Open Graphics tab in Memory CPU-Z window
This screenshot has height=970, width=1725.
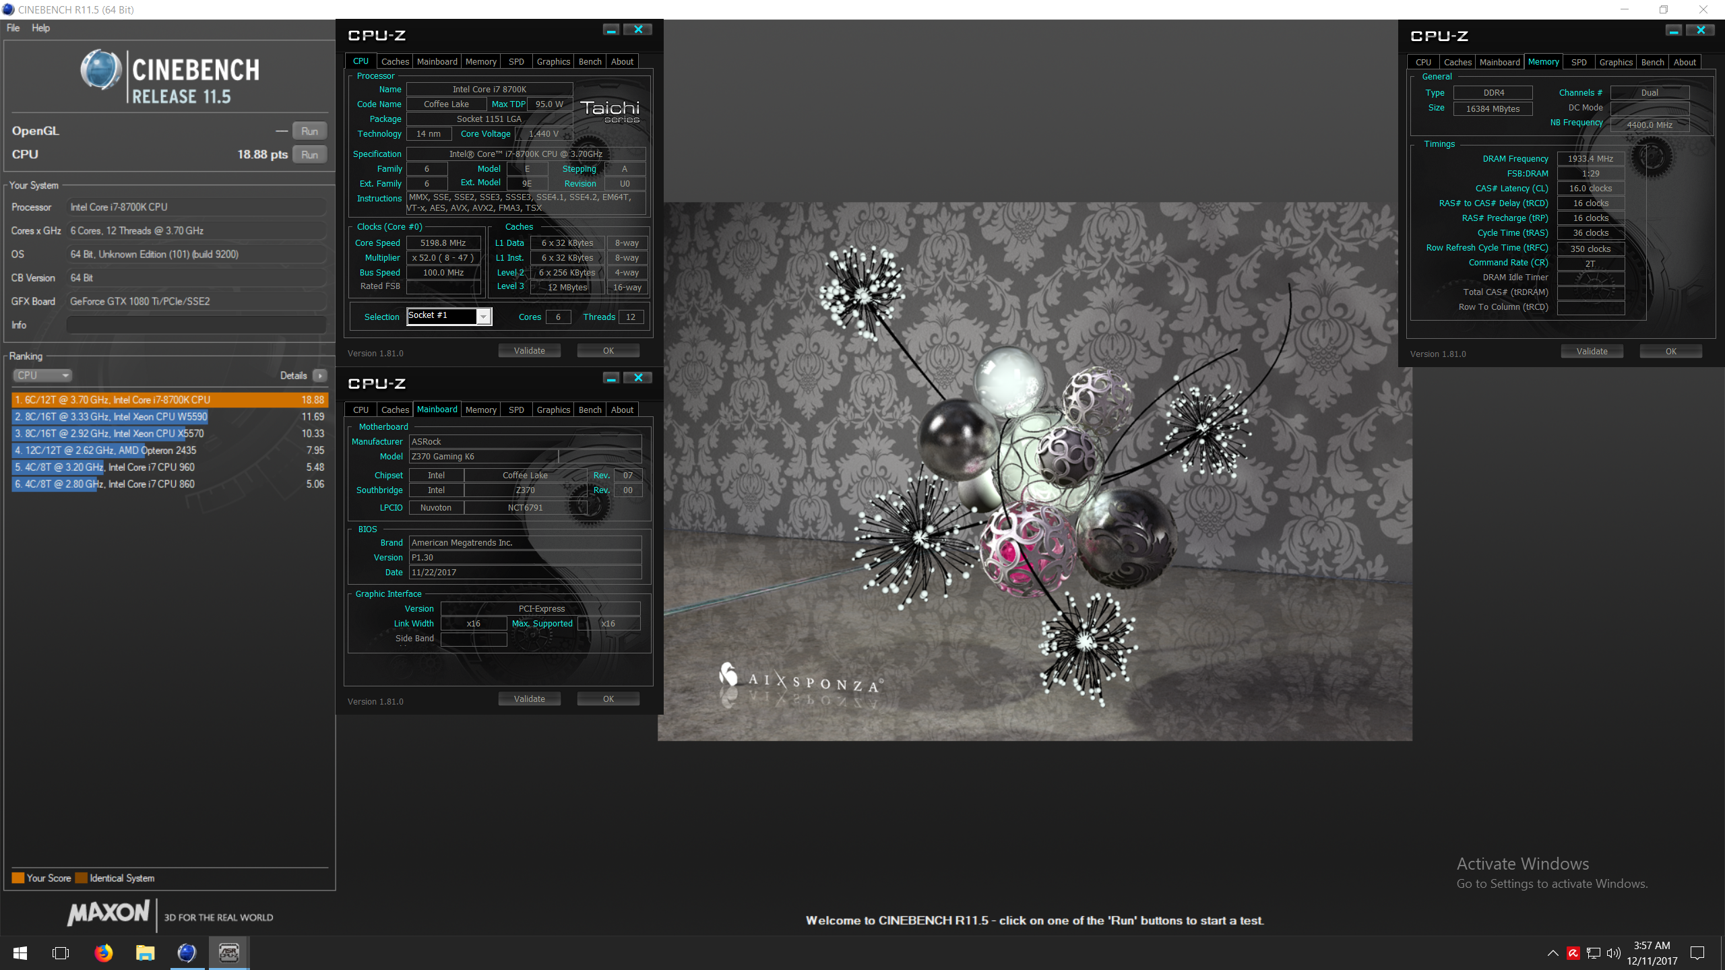click(x=1616, y=62)
